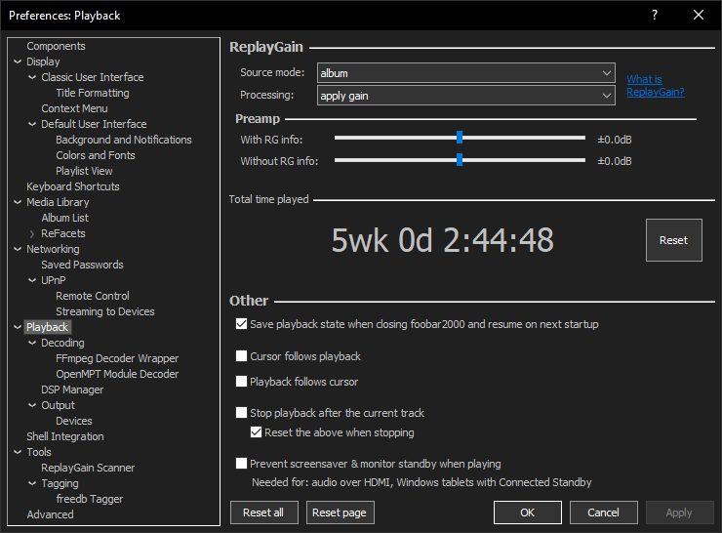
Task: Enable Prevent screensaver when playing checkbox
Action: click(x=242, y=464)
